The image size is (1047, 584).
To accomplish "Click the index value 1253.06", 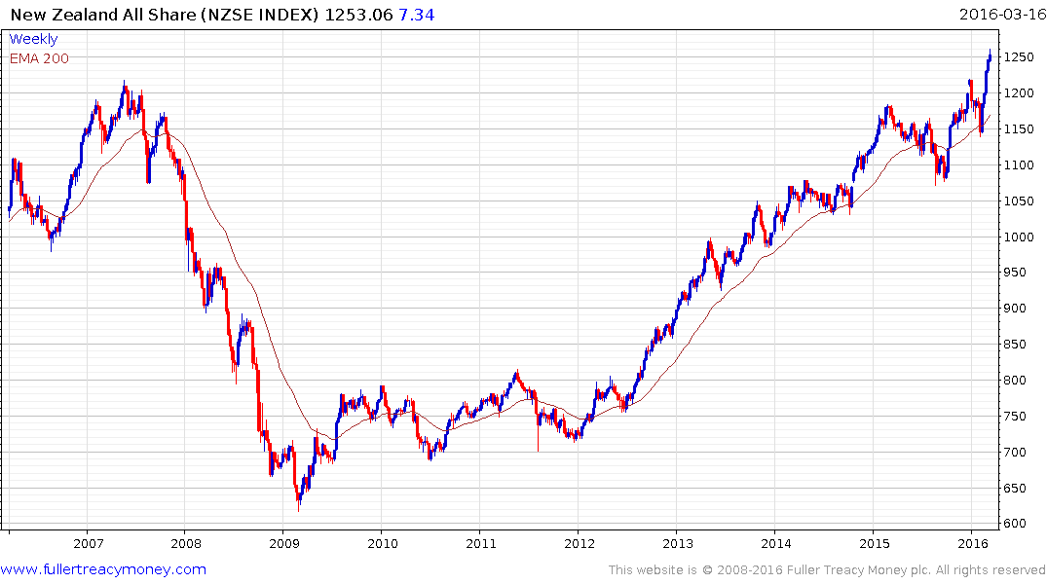I will pyautogui.click(x=358, y=15).
